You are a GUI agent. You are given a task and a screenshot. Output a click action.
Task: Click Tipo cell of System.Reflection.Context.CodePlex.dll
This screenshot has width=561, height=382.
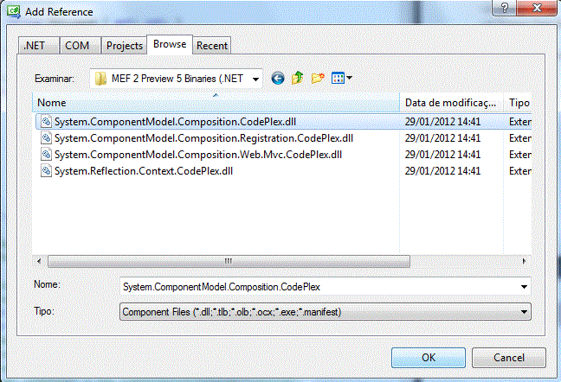coord(520,171)
